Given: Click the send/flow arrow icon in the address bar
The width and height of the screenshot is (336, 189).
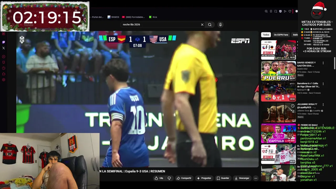Looking at the screenshot, I should click(x=285, y=11).
